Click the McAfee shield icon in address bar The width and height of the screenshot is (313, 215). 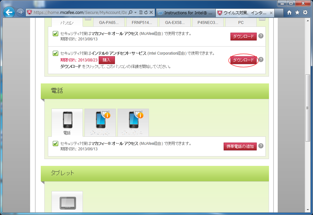point(29,12)
